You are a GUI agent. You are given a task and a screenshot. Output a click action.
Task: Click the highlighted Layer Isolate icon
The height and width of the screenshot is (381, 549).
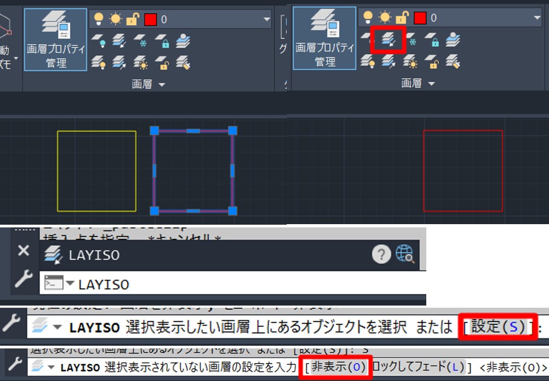pos(388,41)
